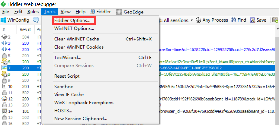Open Fiddler Options from Tools menu
Viewport: 279px width, 125px height.
click(x=72, y=20)
